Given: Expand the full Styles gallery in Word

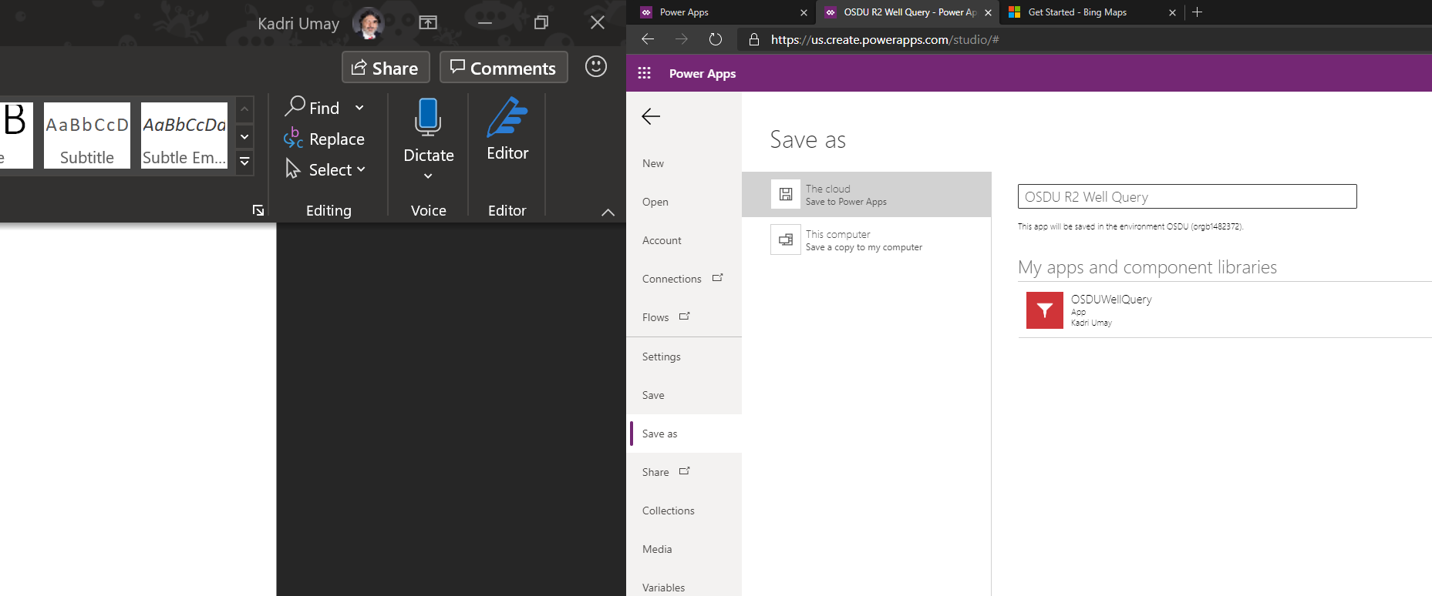Looking at the screenshot, I should [244, 162].
